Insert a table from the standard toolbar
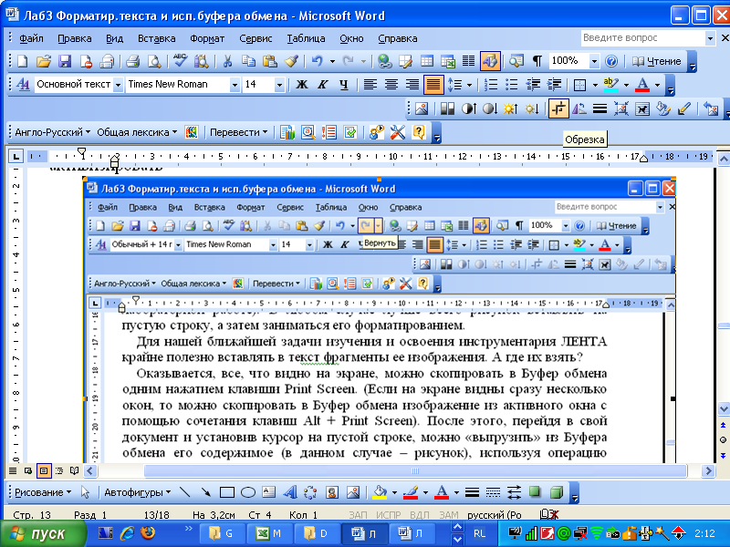 click(426, 61)
